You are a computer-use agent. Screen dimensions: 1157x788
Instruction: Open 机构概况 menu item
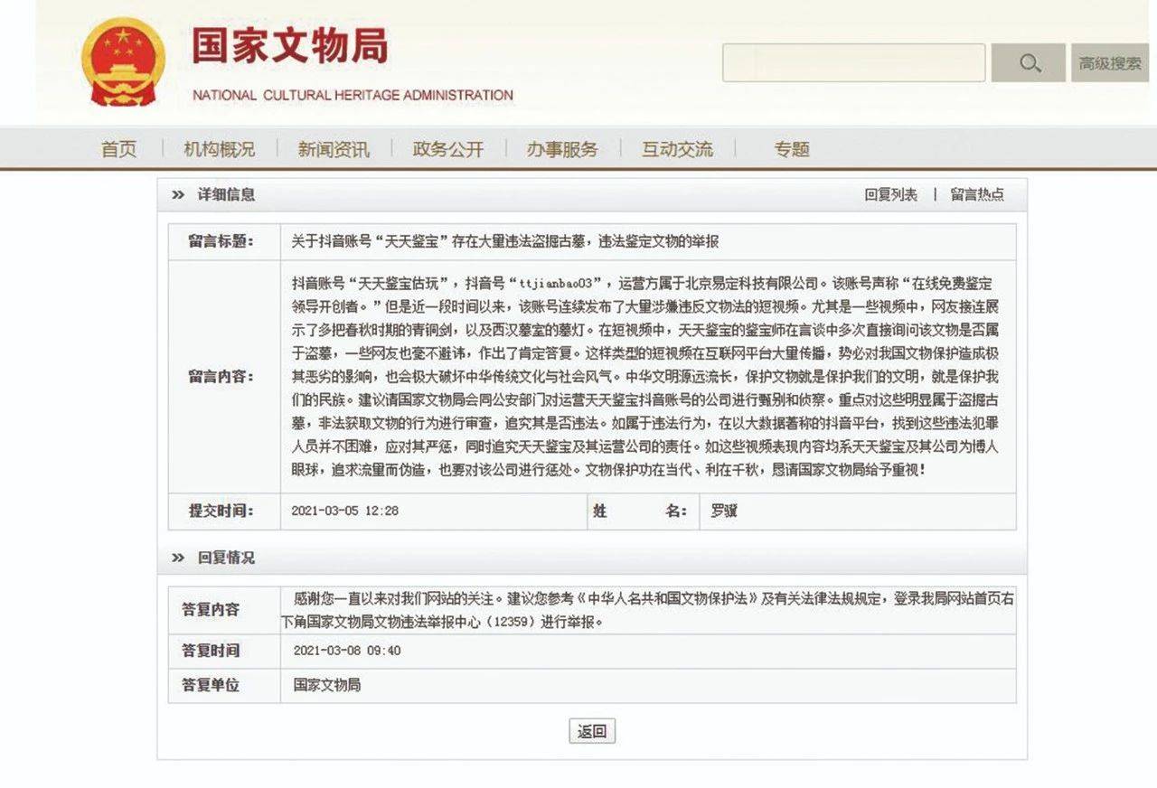[219, 149]
